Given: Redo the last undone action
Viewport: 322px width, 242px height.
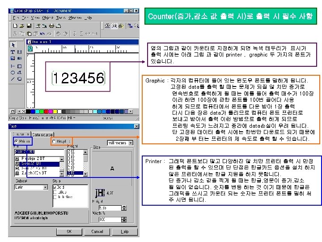Looking at the screenshot, I should [x=50, y=33].
